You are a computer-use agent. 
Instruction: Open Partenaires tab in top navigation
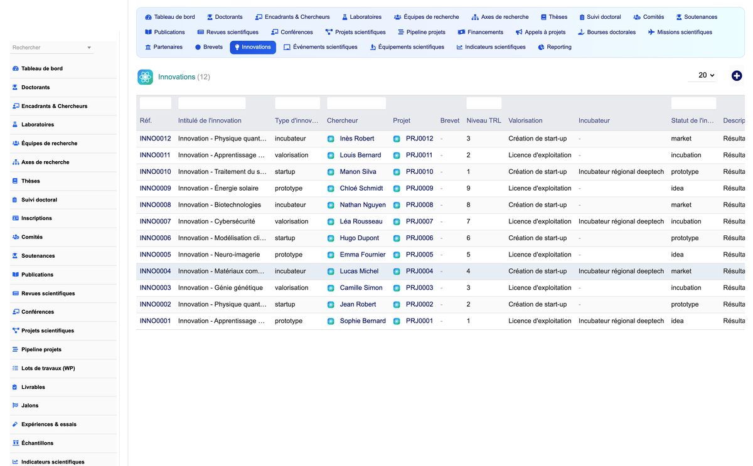point(164,47)
